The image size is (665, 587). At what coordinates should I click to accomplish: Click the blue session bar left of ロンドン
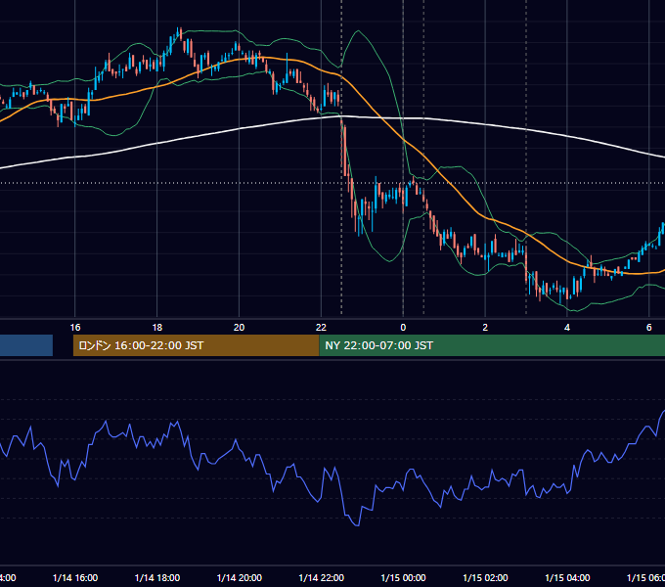pyautogui.click(x=26, y=345)
